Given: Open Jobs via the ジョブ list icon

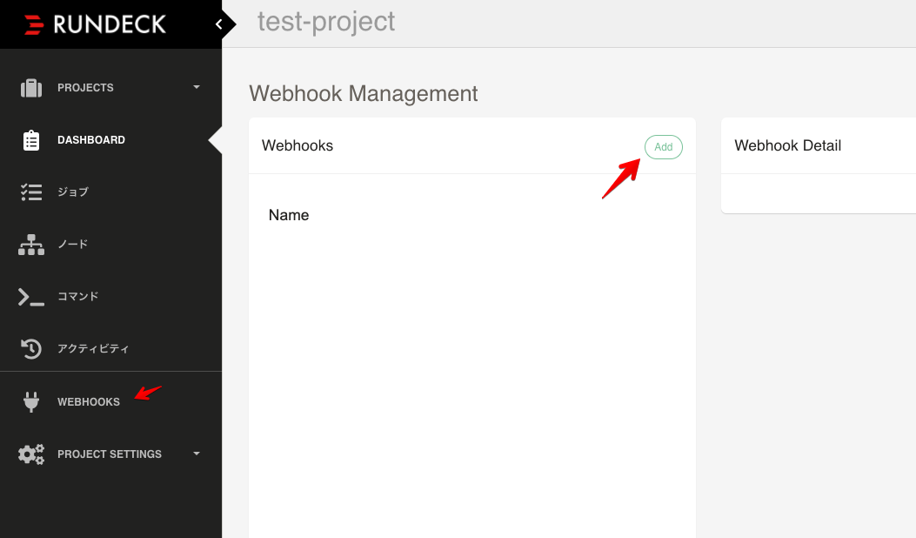Looking at the screenshot, I should (x=30, y=192).
